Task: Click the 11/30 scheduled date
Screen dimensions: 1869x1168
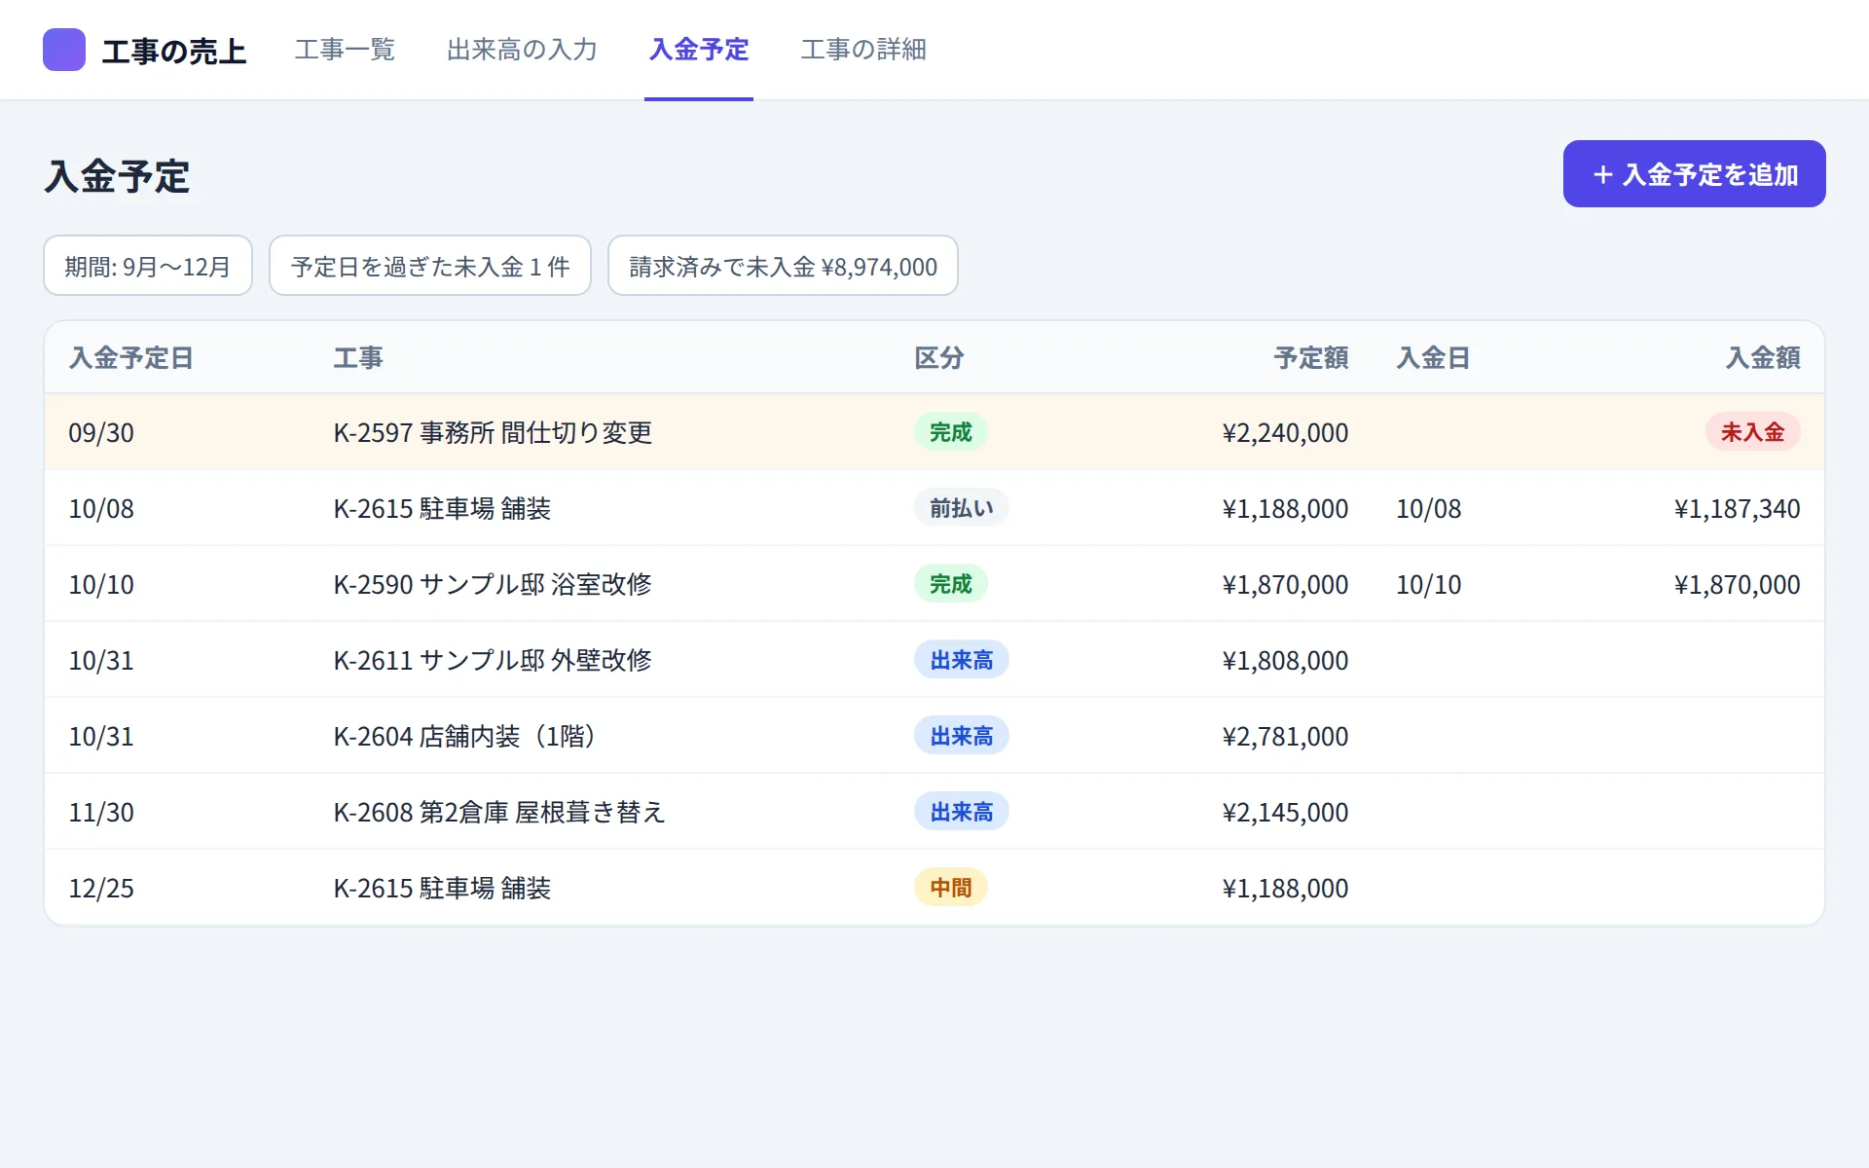Action: click(x=101, y=813)
